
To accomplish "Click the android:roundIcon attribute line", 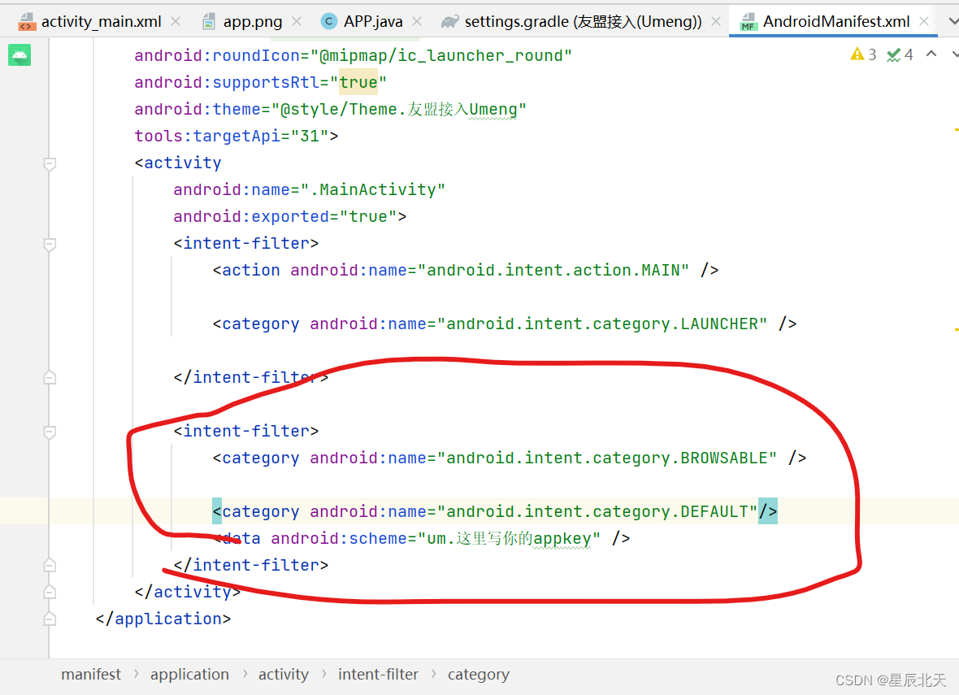I will click(x=354, y=55).
